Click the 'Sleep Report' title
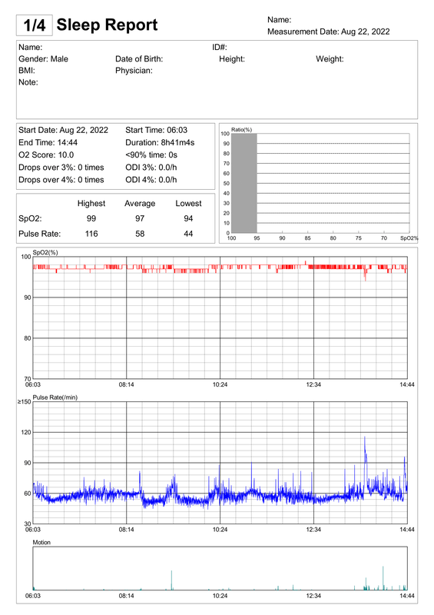Viewport: 434px width, 615px height. pyautogui.click(x=107, y=25)
